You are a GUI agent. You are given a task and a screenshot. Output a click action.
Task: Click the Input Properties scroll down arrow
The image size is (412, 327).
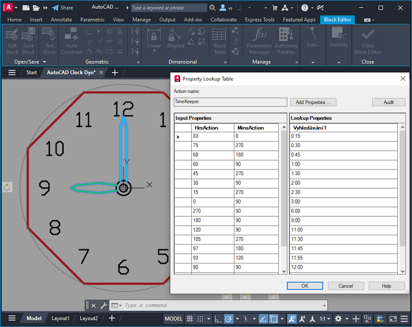284,271
